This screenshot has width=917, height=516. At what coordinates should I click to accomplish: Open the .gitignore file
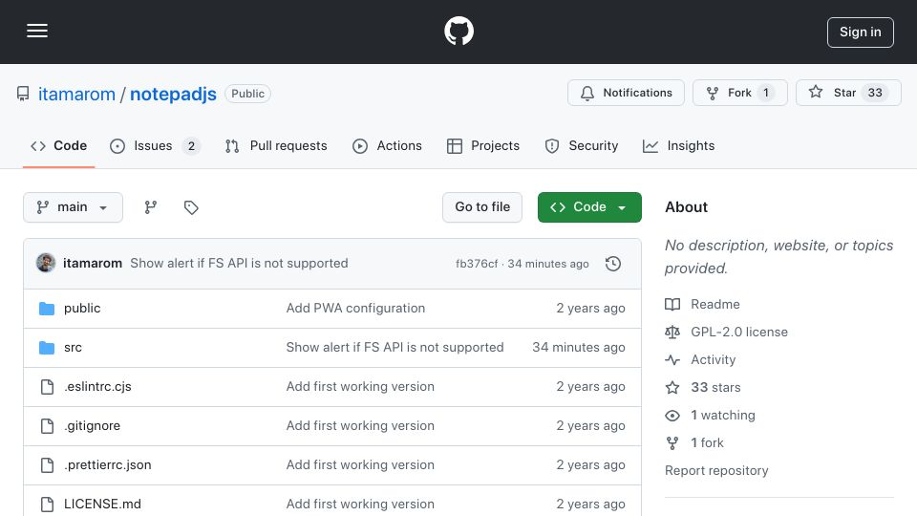pyautogui.click(x=93, y=426)
